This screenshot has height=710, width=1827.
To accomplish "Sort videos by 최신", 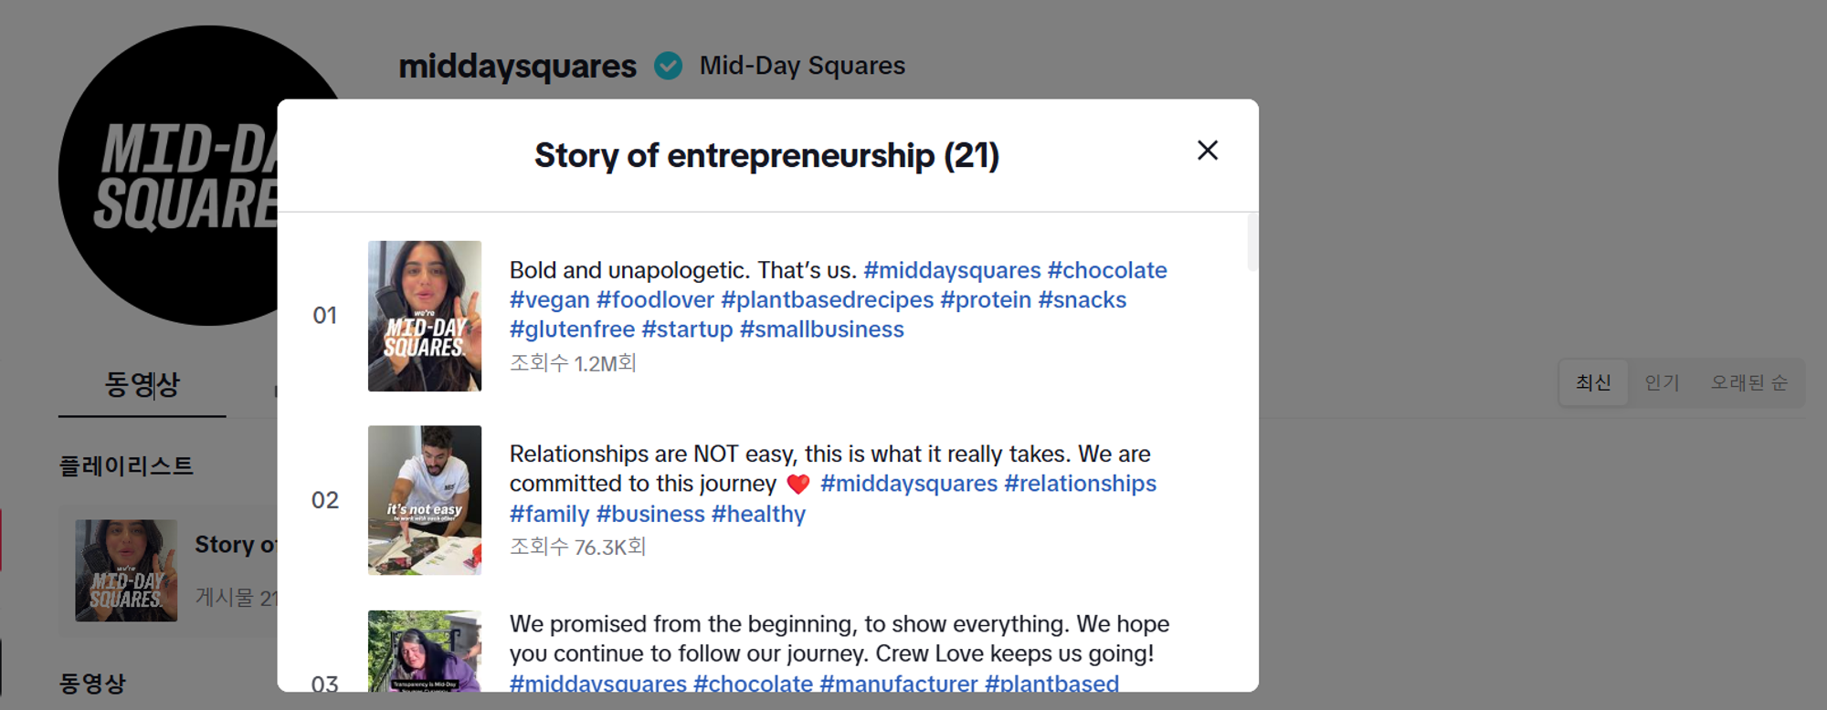I will click(x=1592, y=382).
